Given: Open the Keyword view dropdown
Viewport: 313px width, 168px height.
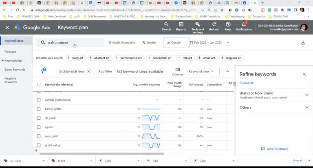Looking at the screenshot, I should coord(201,71).
